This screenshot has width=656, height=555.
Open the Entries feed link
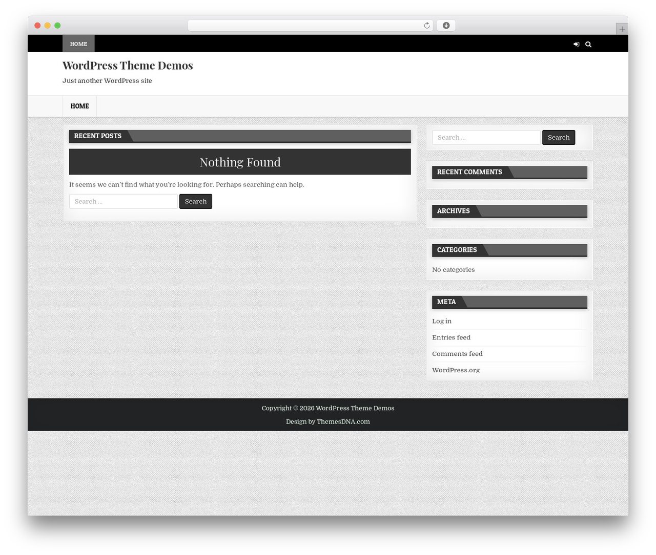[451, 337]
